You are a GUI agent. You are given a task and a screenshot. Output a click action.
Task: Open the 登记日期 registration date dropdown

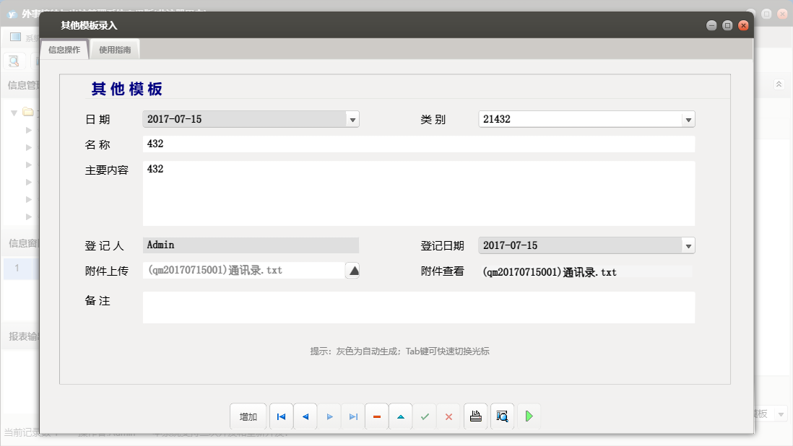(688, 245)
